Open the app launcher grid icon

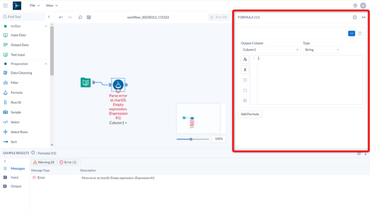click(5, 5)
